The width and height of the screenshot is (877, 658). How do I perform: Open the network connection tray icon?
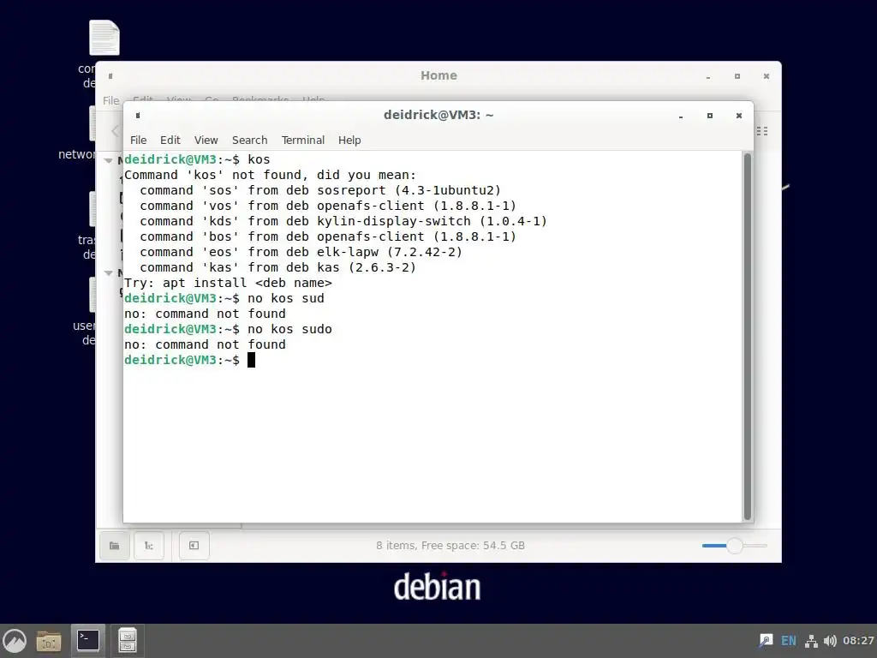click(811, 641)
